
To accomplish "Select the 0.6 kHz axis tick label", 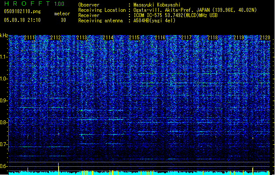I will pyautogui.click(x=3, y=166).
